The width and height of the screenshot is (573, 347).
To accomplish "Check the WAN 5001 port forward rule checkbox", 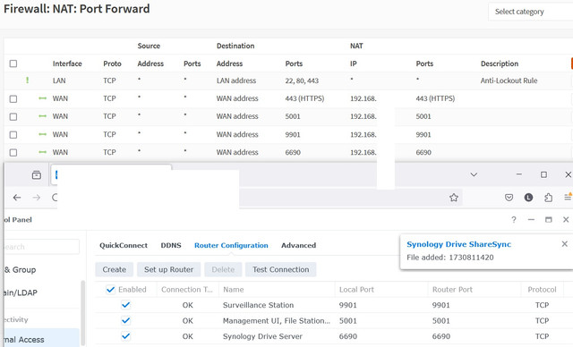I will [13, 117].
